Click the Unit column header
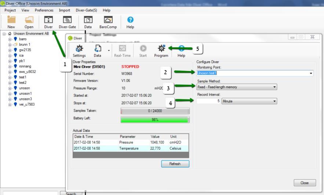 click(173, 137)
